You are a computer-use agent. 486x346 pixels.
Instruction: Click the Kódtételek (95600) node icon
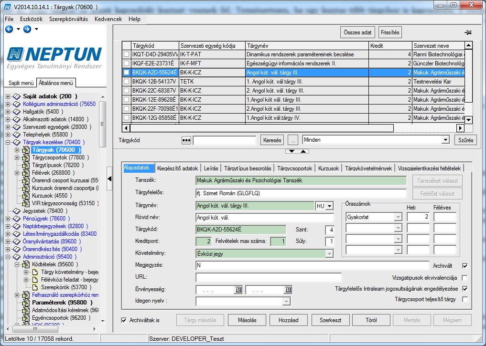pos(26,264)
